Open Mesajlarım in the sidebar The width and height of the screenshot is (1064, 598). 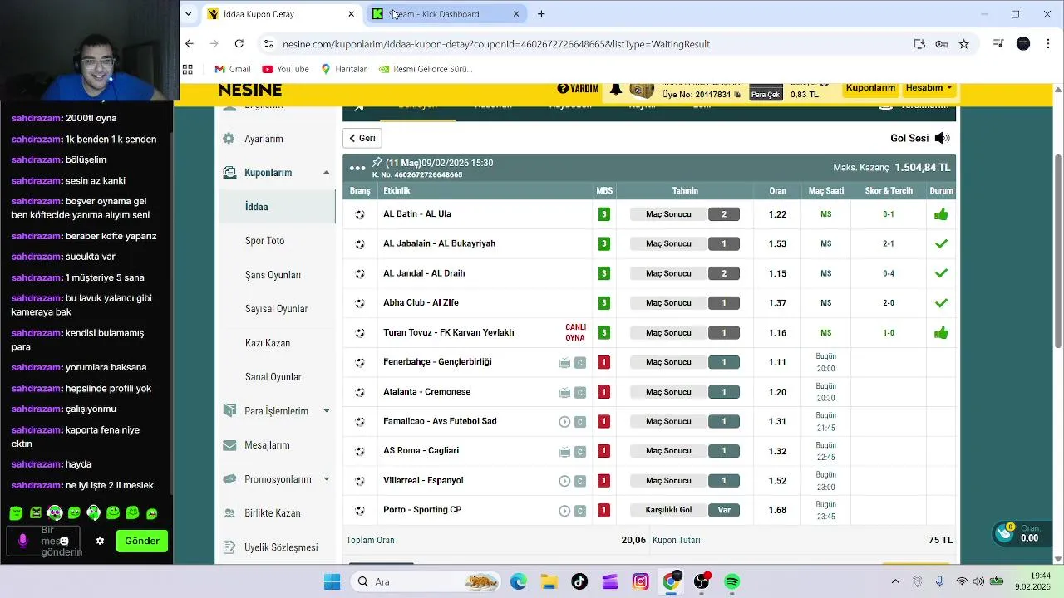[x=267, y=445]
